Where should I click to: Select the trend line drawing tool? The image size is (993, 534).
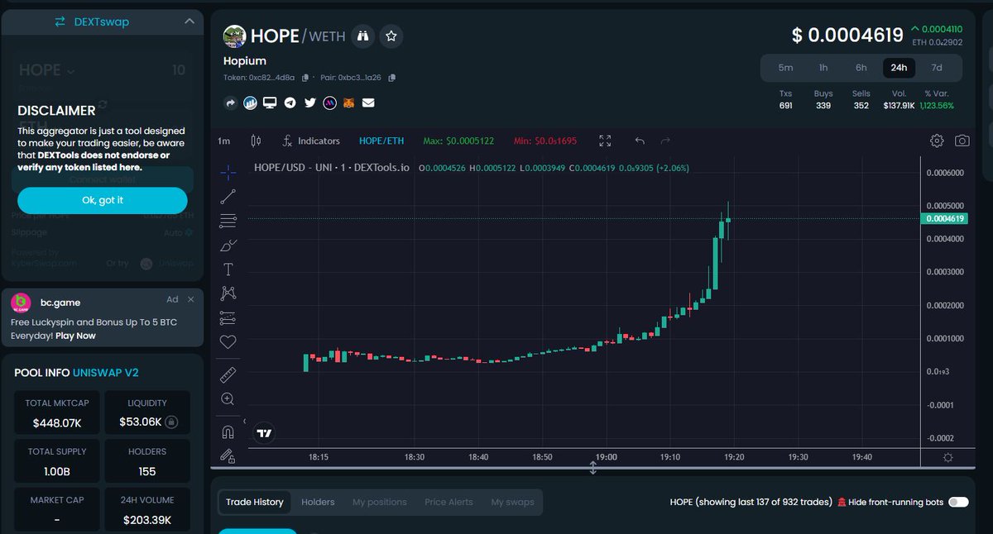(228, 196)
